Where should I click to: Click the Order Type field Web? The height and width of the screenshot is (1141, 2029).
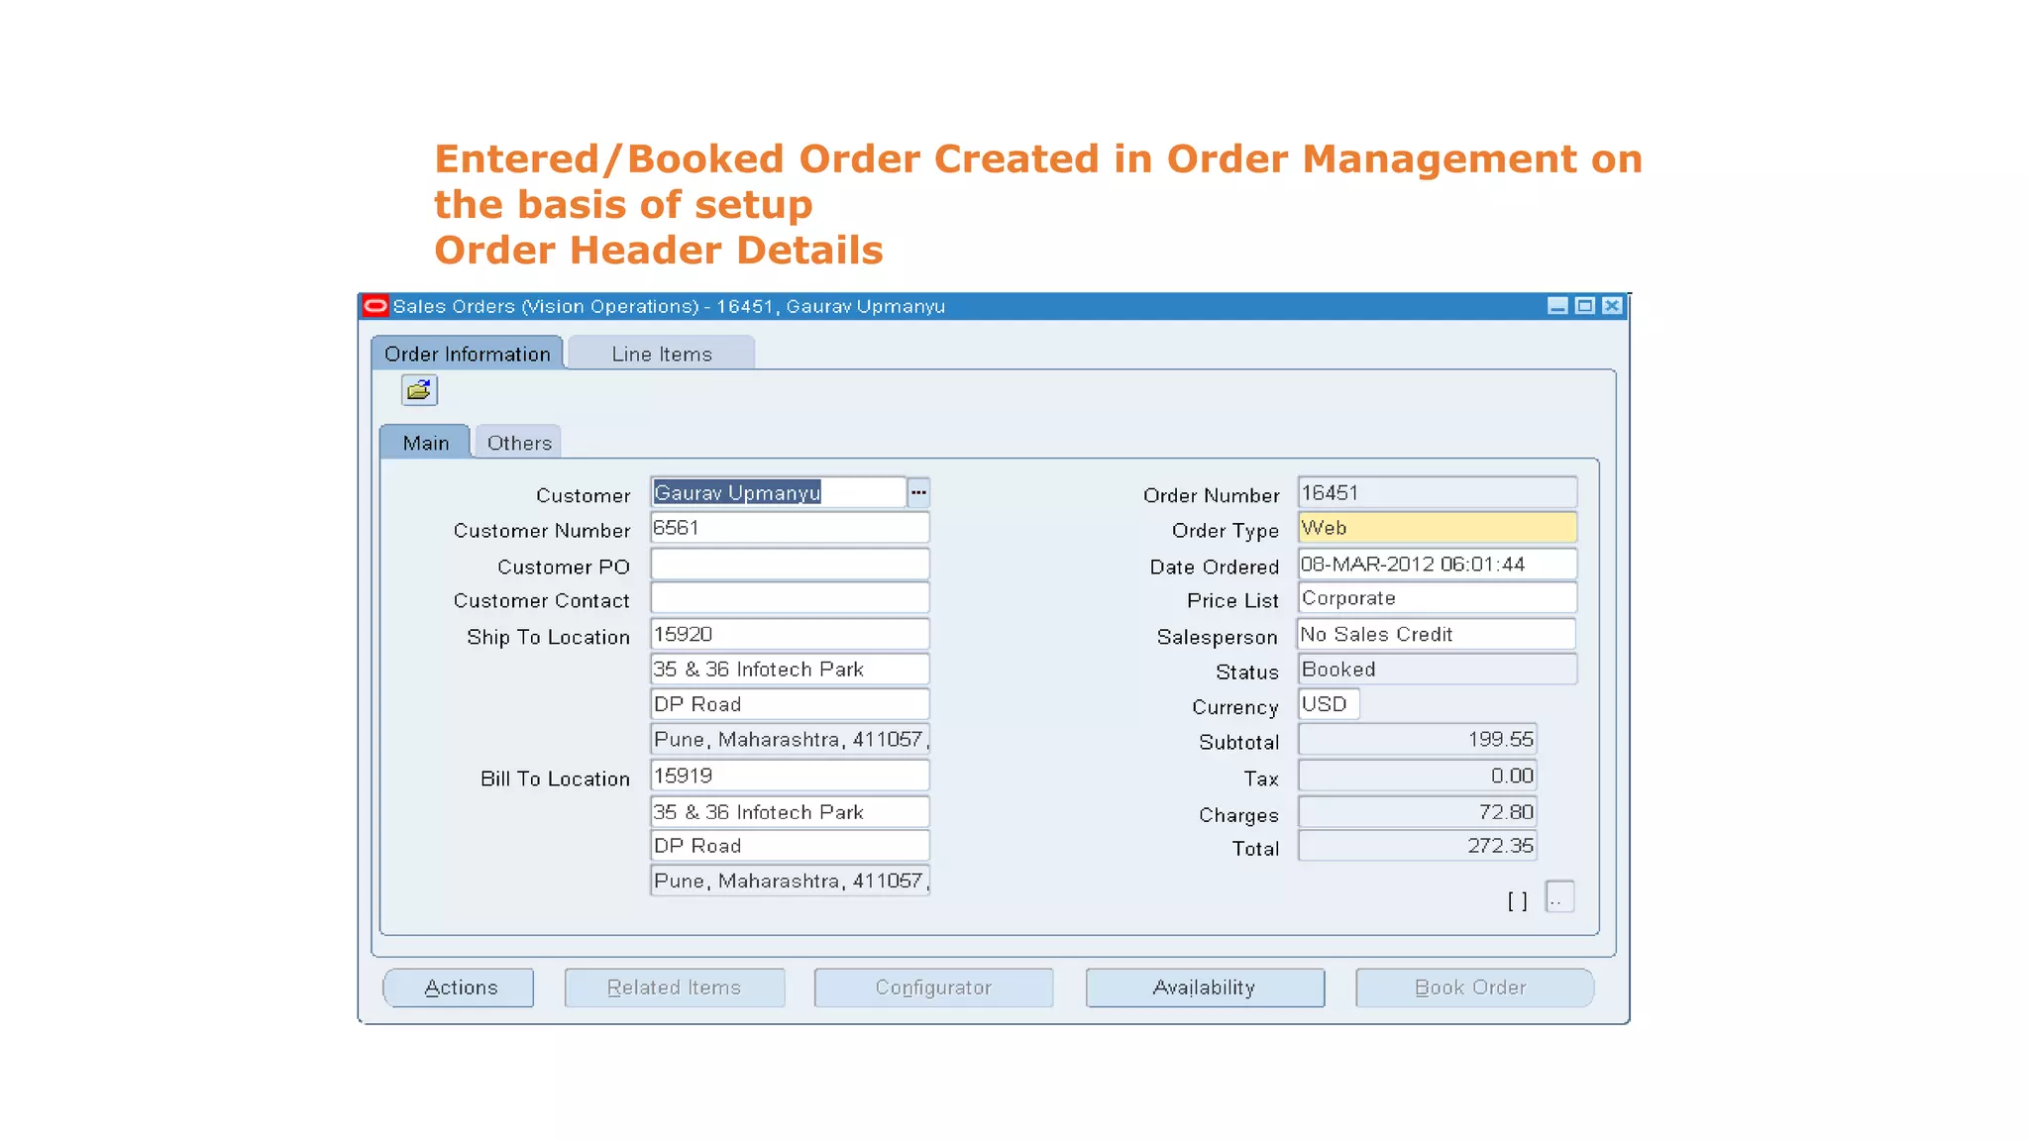[x=1438, y=528]
